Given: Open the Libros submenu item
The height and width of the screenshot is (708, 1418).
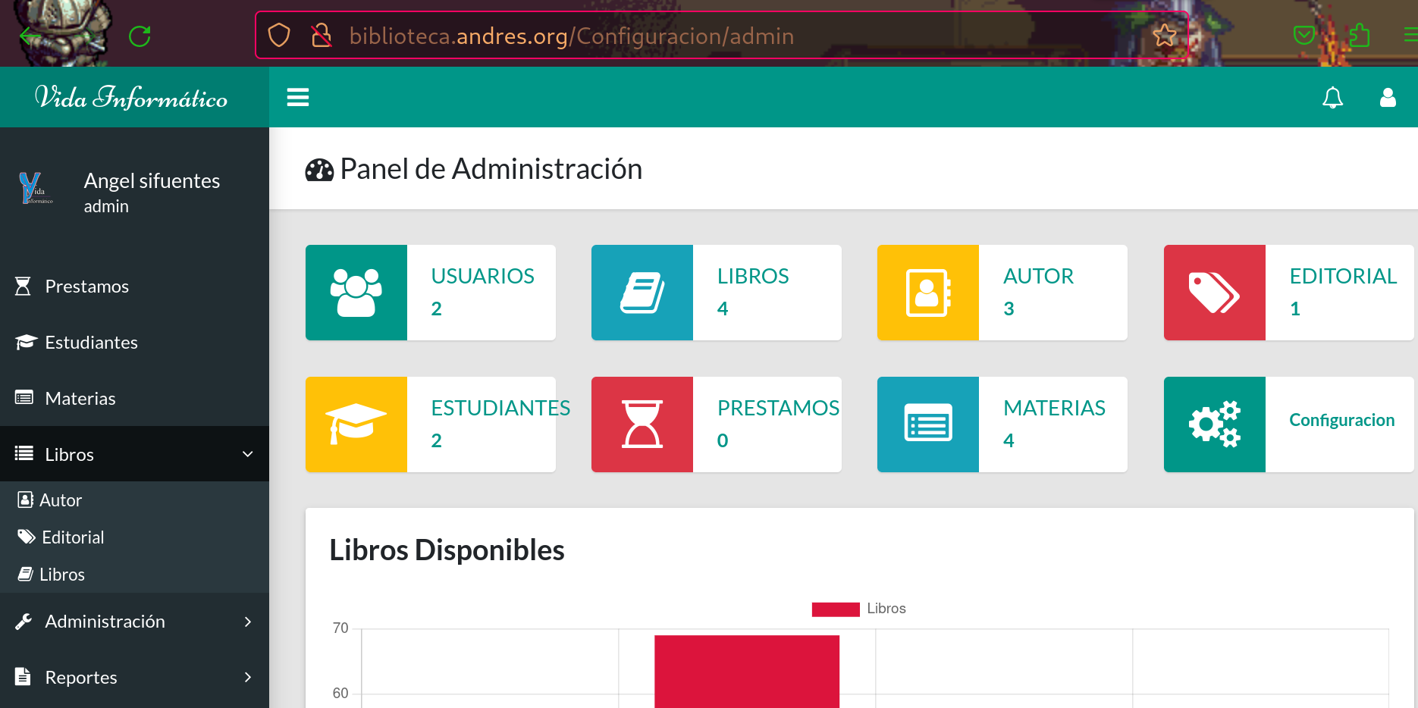Looking at the screenshot, I should click(134, 575).
